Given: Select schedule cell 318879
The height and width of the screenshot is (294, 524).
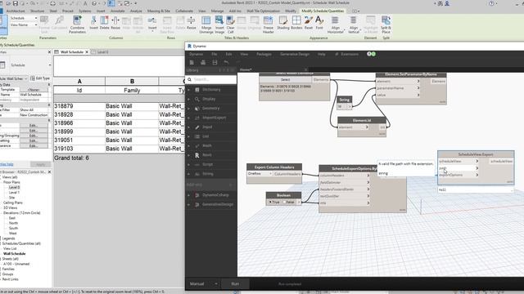Looking at the screenshot, I should coord(79,106).
